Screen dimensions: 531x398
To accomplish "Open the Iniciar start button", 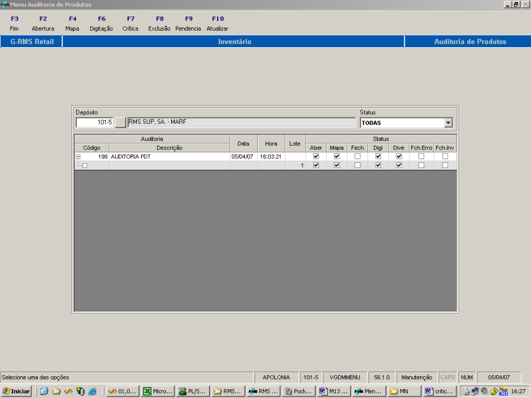I will tap(17, 392).
